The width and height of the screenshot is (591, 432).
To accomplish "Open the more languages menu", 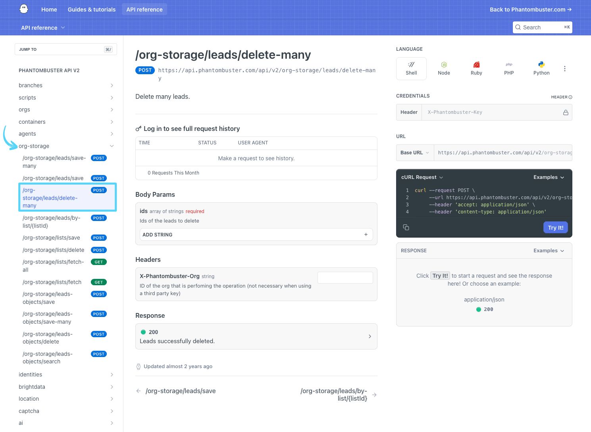I will 565,68.
